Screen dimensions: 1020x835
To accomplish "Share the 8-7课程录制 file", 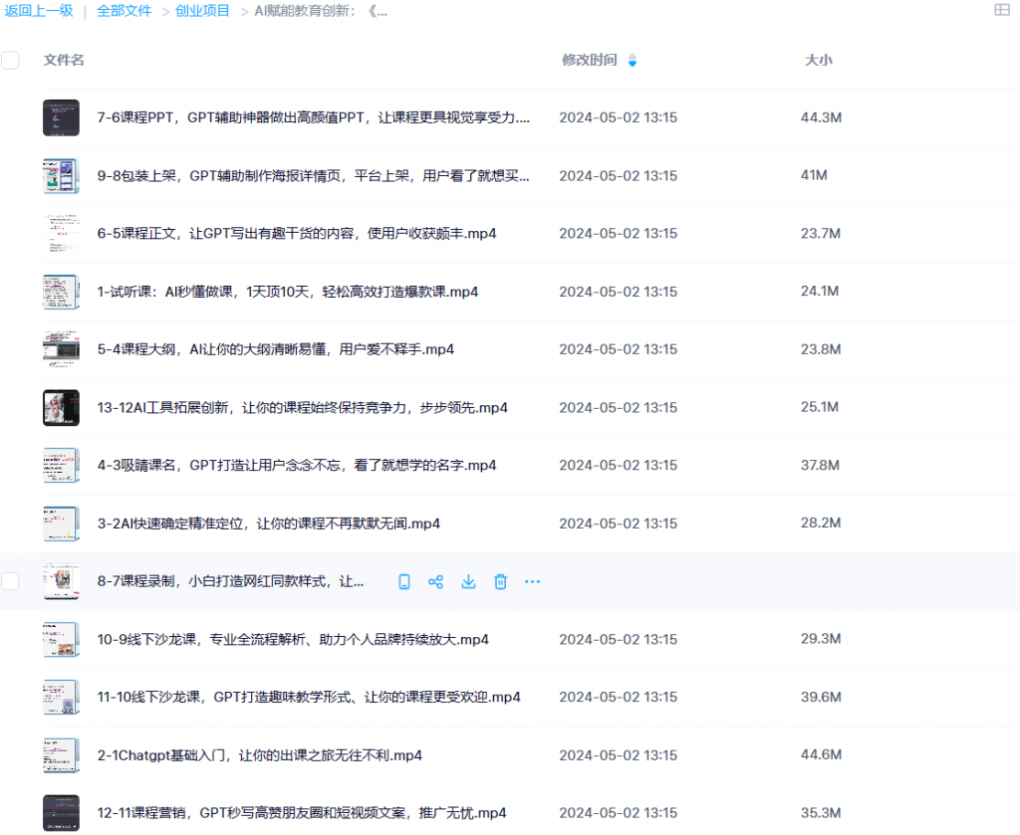I will point(435,581).
